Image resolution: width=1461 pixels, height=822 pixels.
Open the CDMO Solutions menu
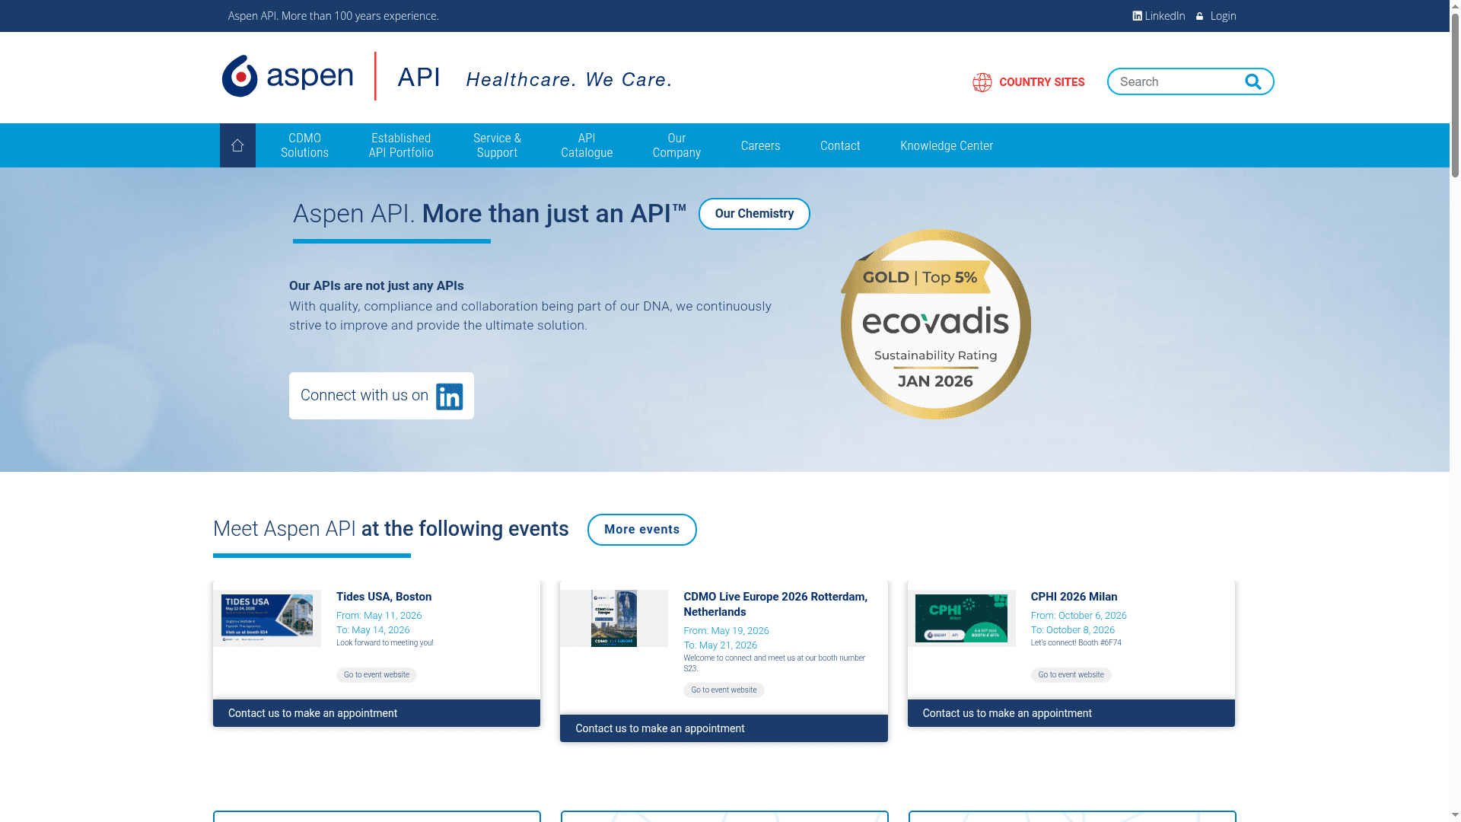pos(304,145)
